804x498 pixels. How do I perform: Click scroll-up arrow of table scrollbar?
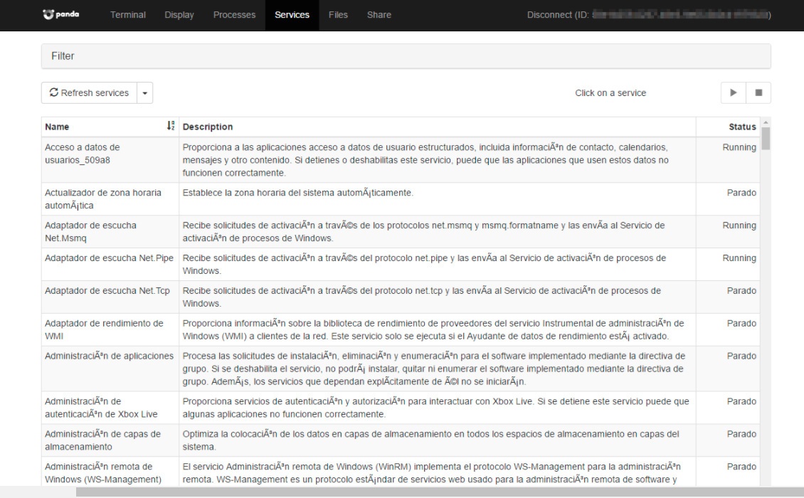(x=766, y=122)
